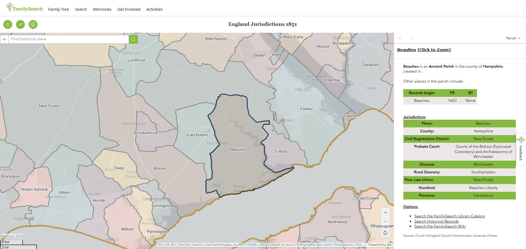Open the map layers list
The image size is (526, 249).
[8, 24]
